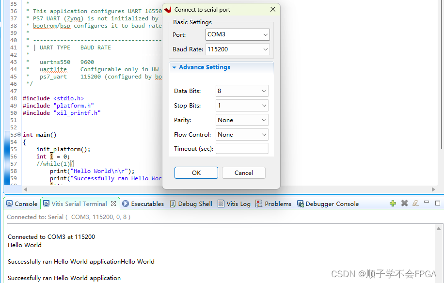Screen dimensions: 444x283
Task: Click the green plus connect serial port icon
Action: point(393,203)
